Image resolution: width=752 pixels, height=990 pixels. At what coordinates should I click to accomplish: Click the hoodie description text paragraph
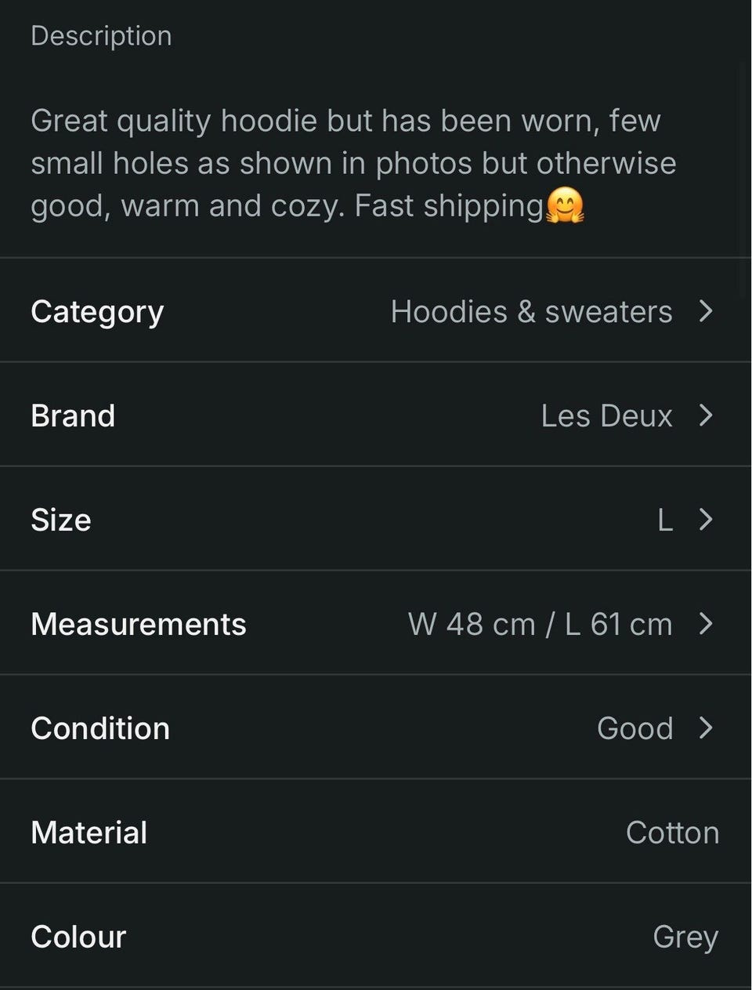(x=353, y=164)
